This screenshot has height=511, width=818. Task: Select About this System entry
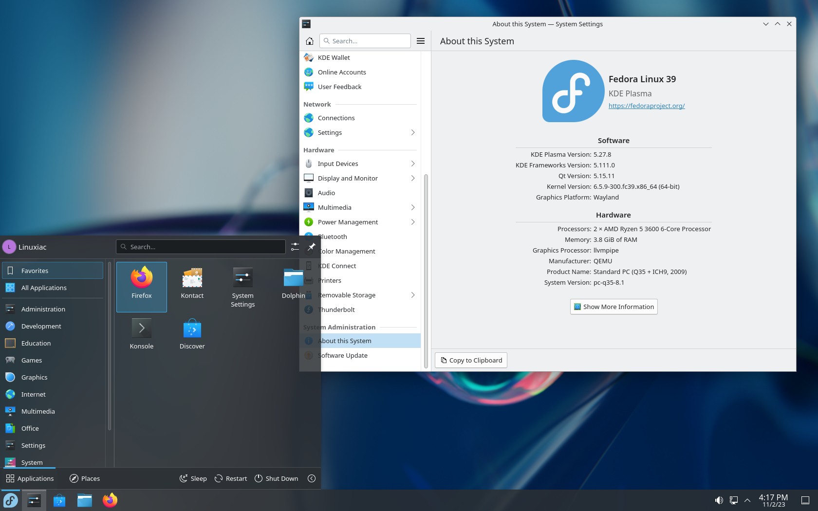[360, 341]
